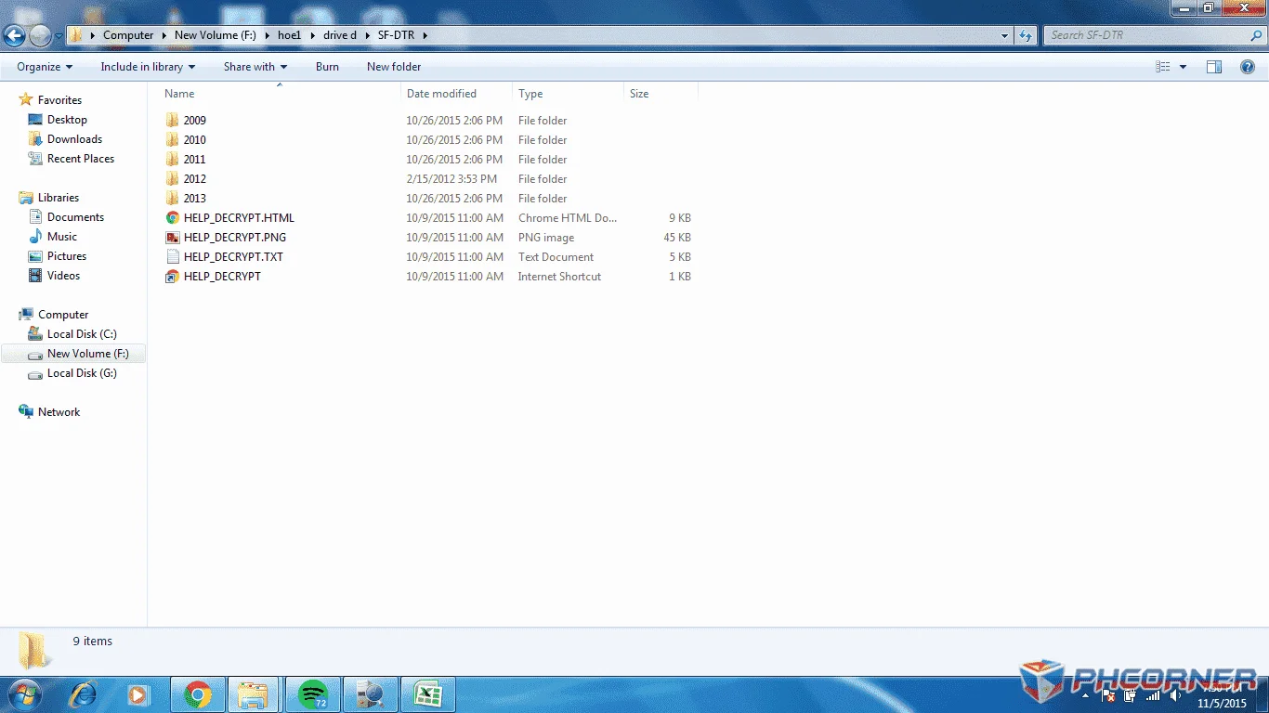Image resolution: width=1269 pixels, height=713 pixels.
Task: Select the 2010 folder icon
Action: pos(172,140)
